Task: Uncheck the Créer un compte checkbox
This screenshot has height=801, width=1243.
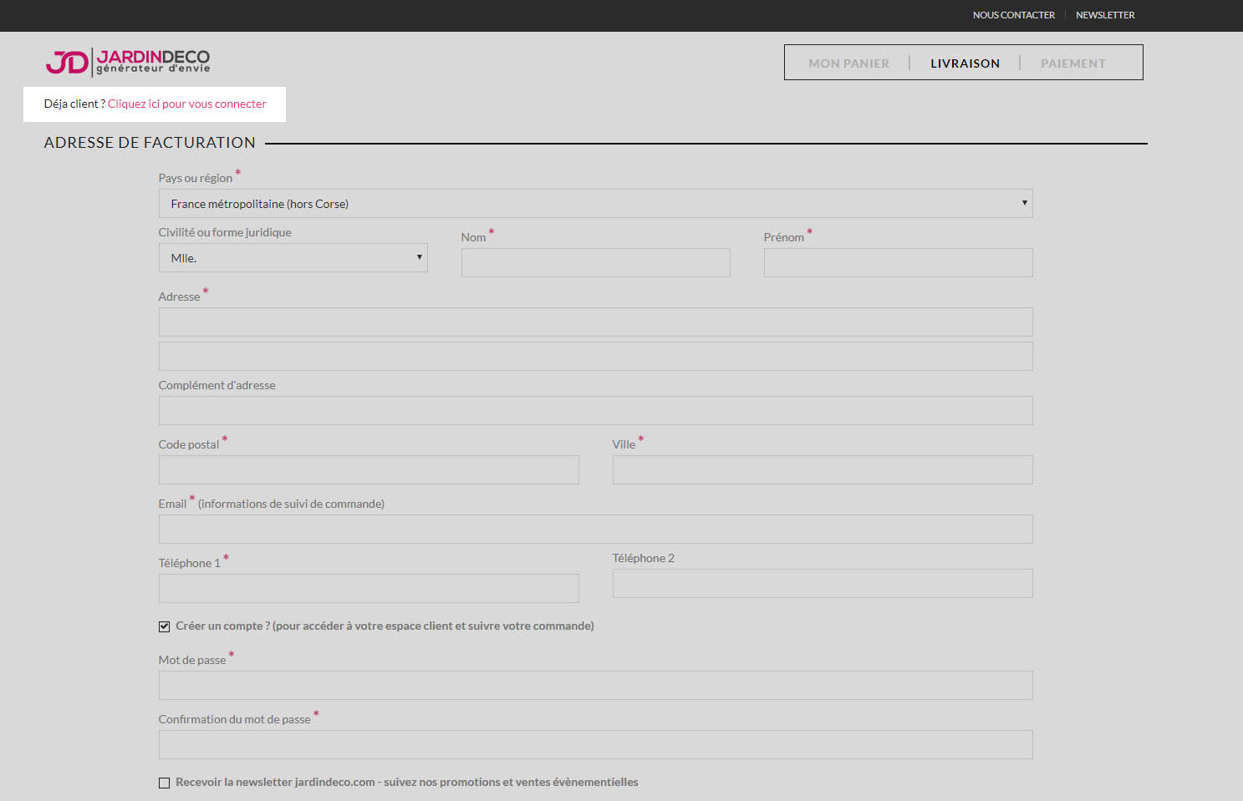Action: (165, 626)
